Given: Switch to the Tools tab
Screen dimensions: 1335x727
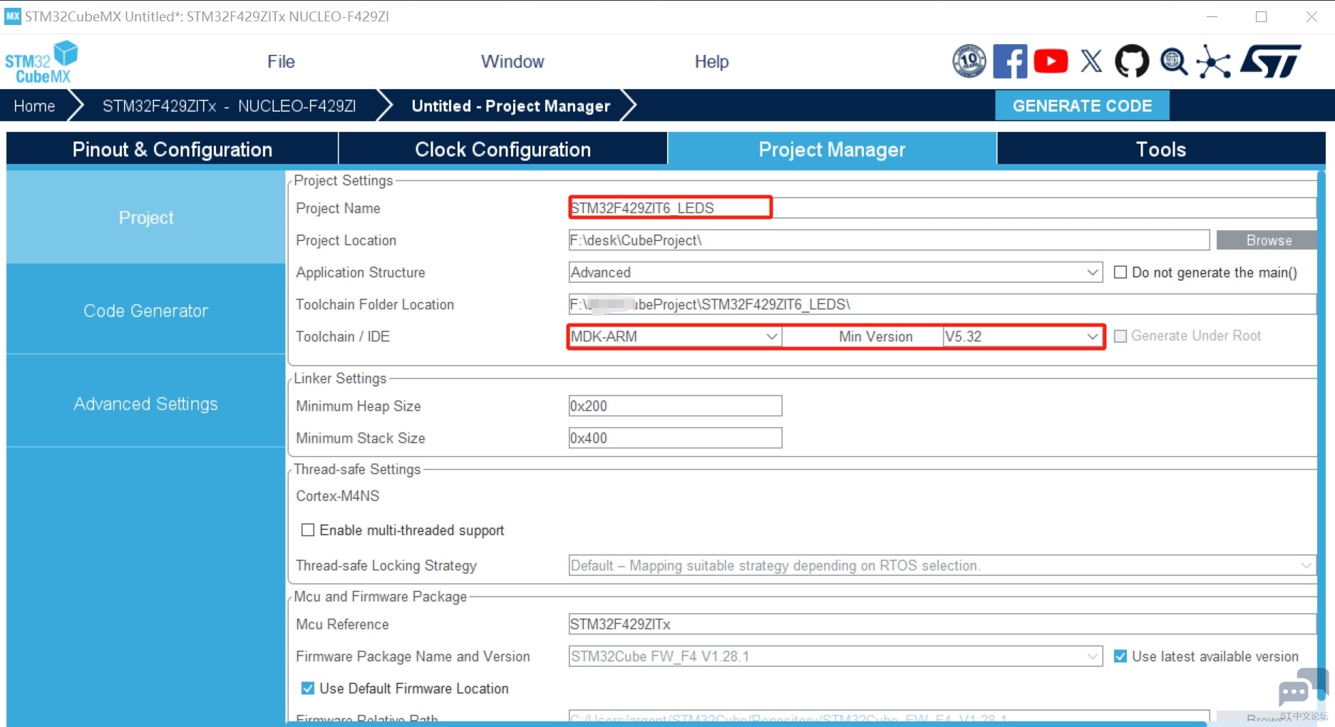Looking at the screenshot, I should tap(1161, 149).
